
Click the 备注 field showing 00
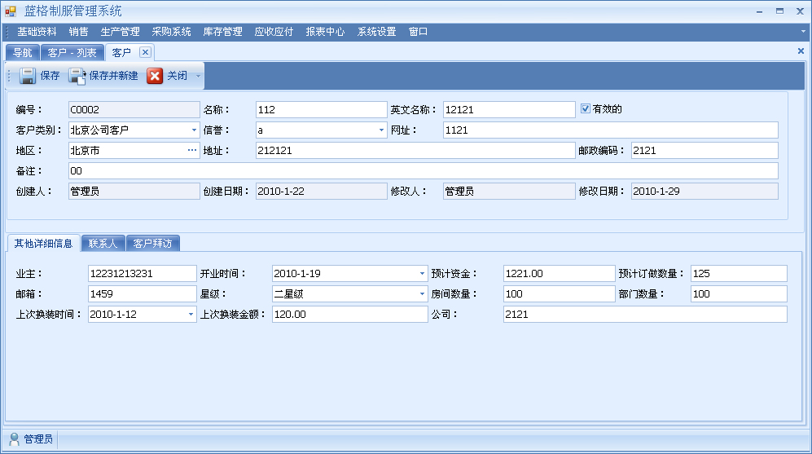pyautogui.click(x=423, y=170)
